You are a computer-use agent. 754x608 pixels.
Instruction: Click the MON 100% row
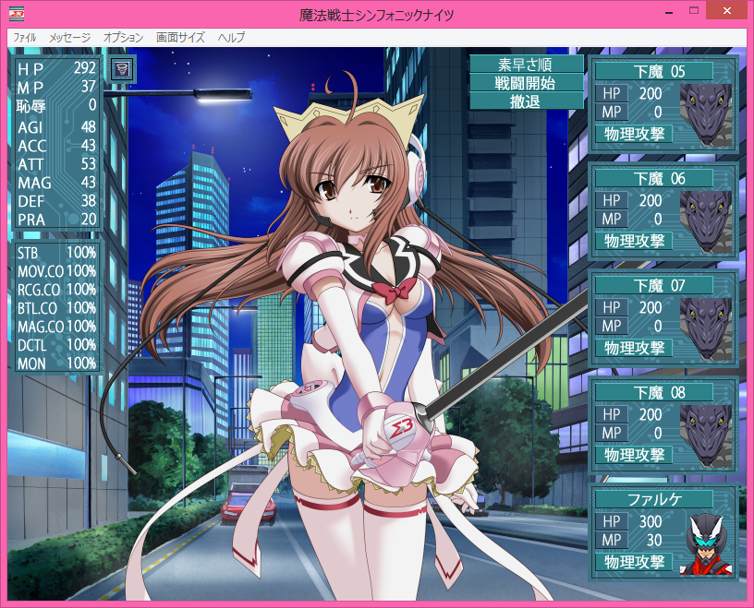coord(56,364)
